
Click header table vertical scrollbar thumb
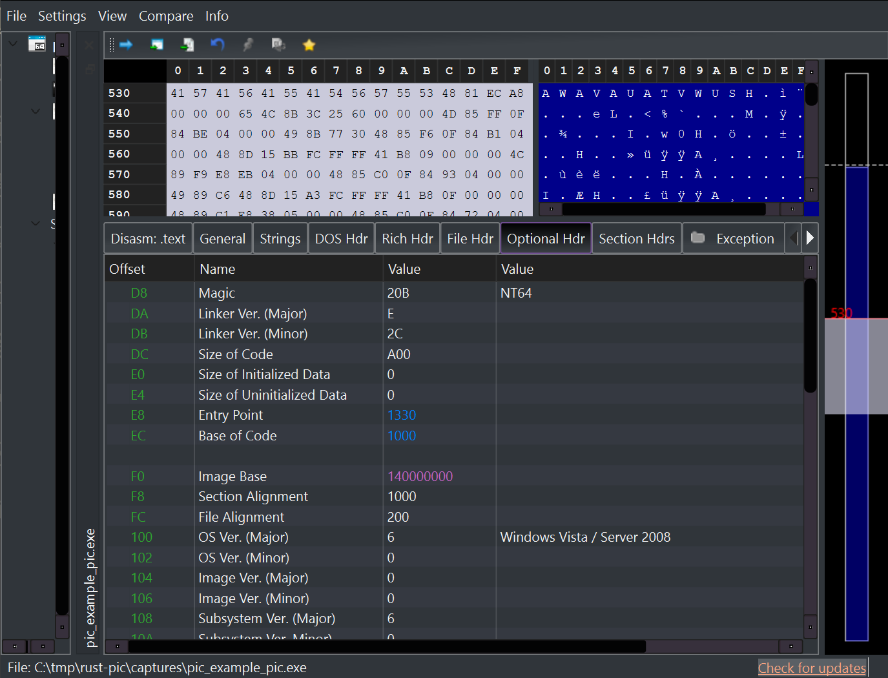[x=811, y=336]
